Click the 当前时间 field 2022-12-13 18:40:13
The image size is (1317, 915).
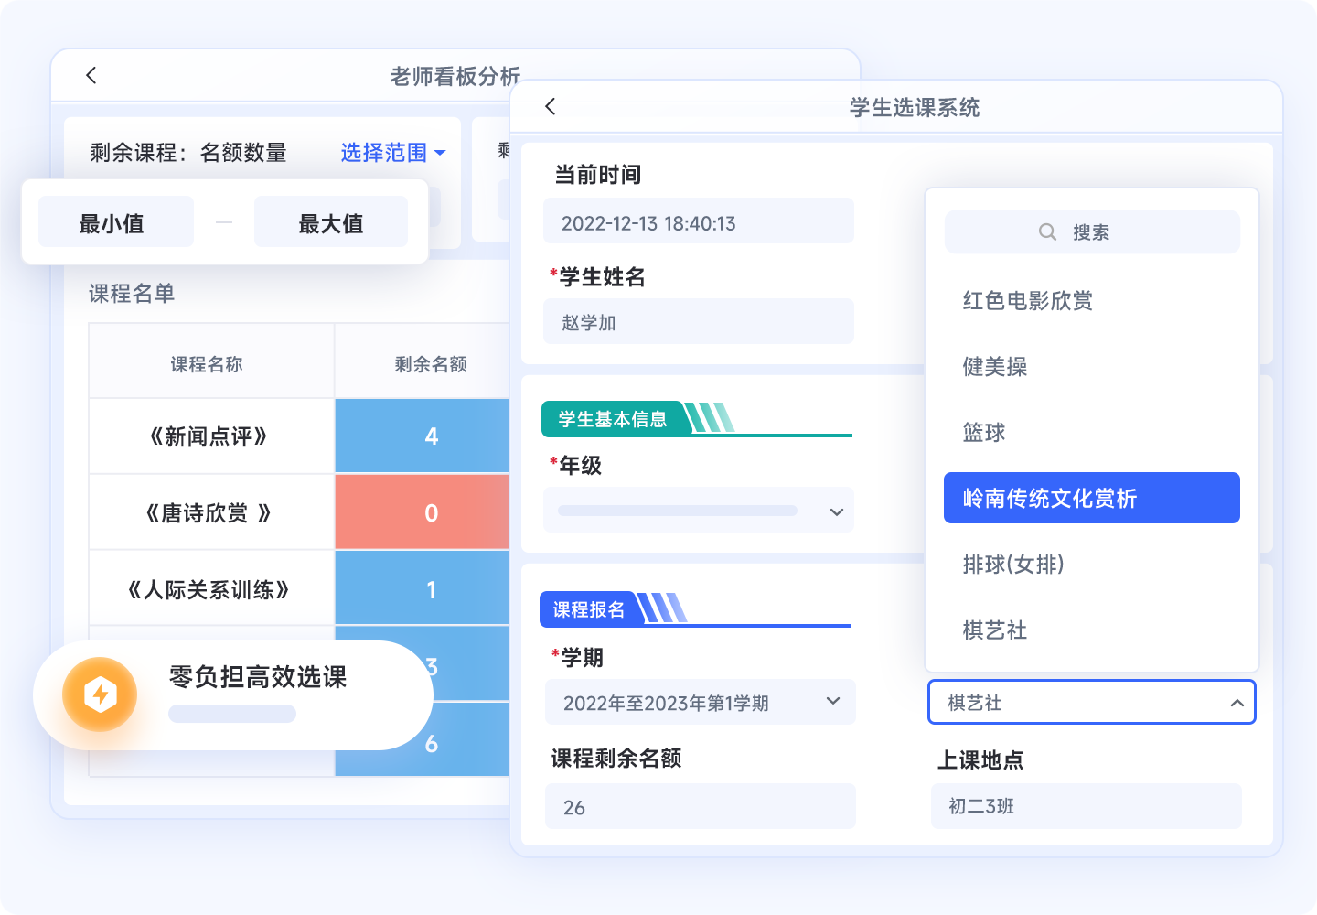tap(699, 222)
